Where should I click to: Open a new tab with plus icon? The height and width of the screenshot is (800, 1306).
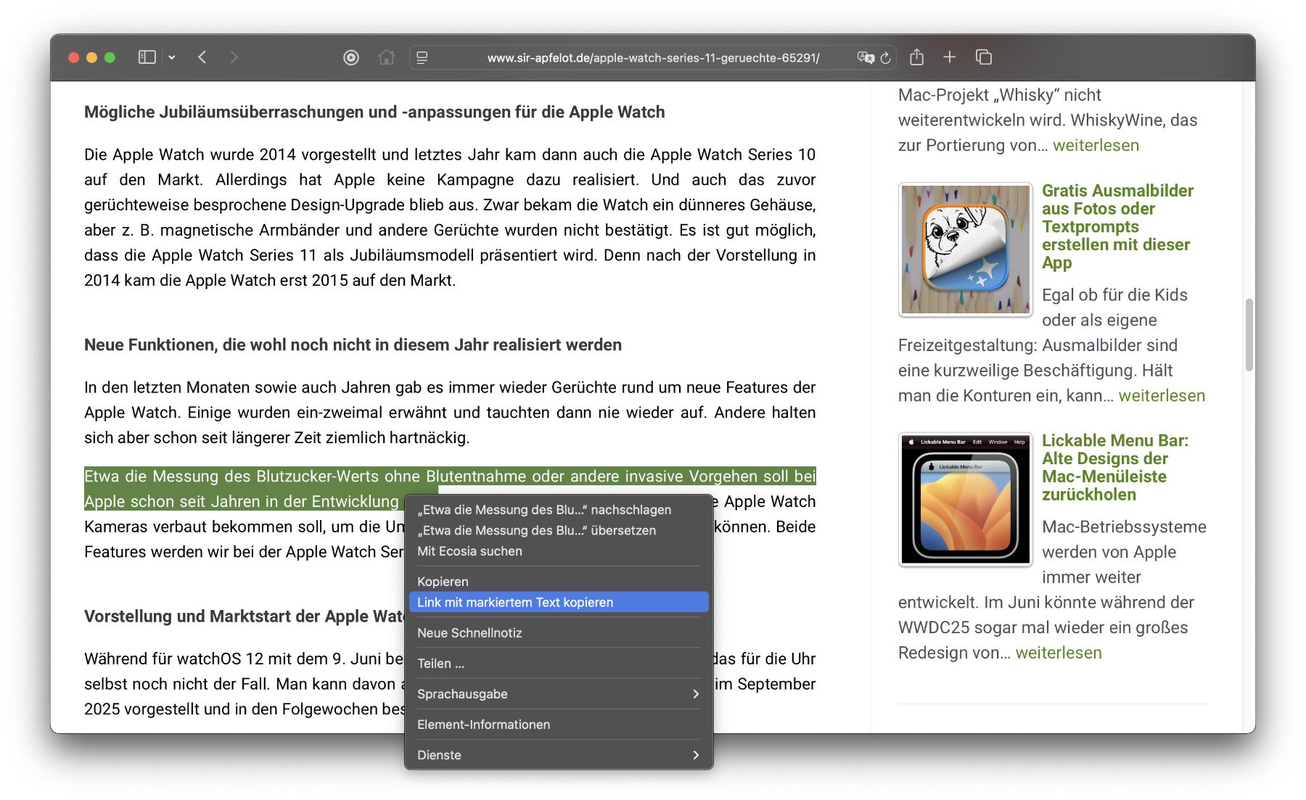(950, 57)
